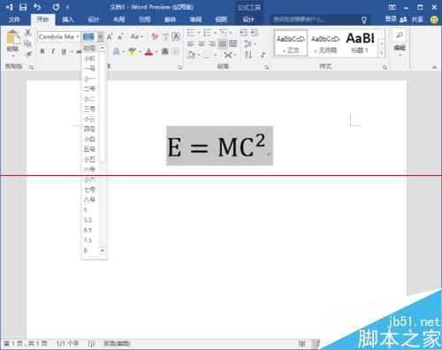Image resolution: width=442 pixels, height=350 pixels.
Task: Toggle distributed alignment
Action: pos(233,44)
